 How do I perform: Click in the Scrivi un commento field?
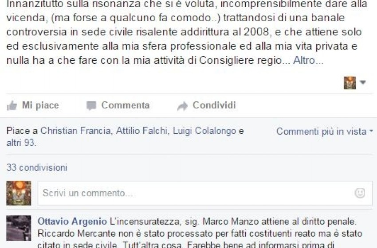[x=205, y=193]
